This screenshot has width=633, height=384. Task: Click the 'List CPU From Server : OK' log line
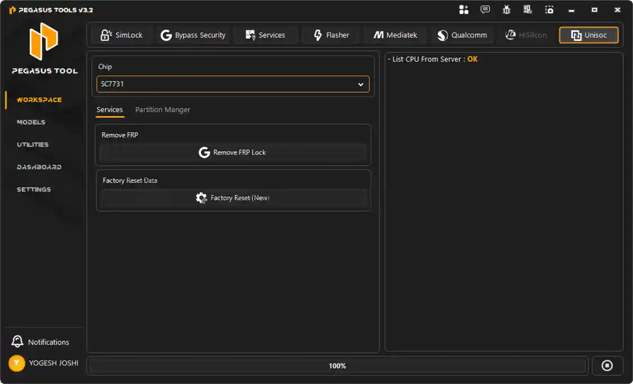pos(432,59)
